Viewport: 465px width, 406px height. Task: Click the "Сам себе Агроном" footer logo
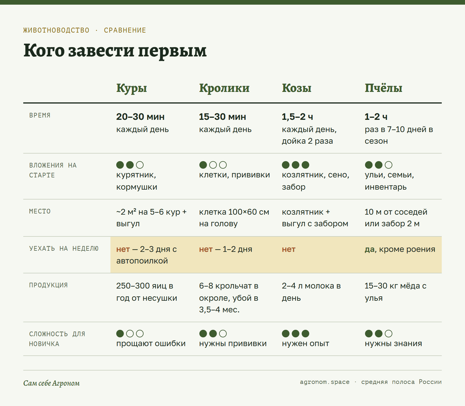click(x=51, y=383)
